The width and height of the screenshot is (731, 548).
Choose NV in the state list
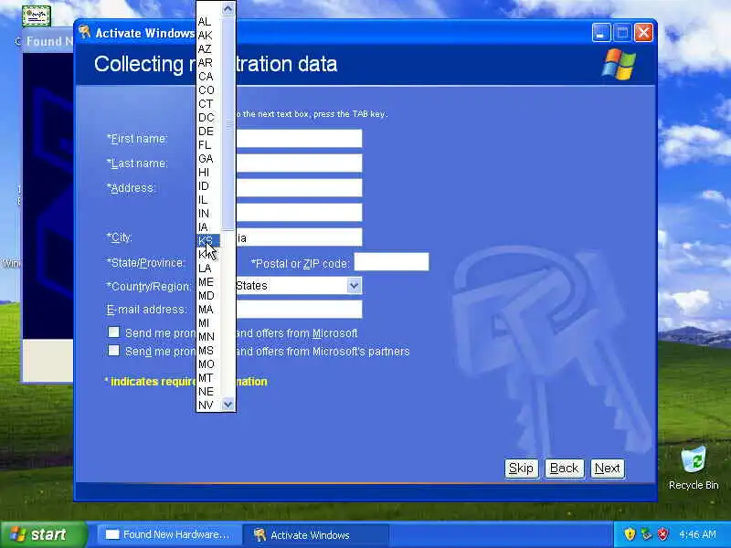[x=208, y=406]
